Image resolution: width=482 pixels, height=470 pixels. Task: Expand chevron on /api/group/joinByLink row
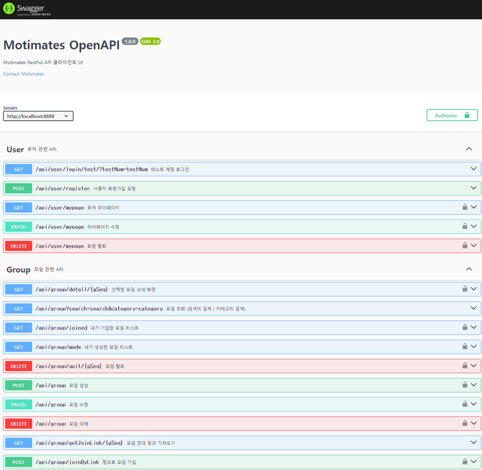pyautogui.click(x=474, y=462)
